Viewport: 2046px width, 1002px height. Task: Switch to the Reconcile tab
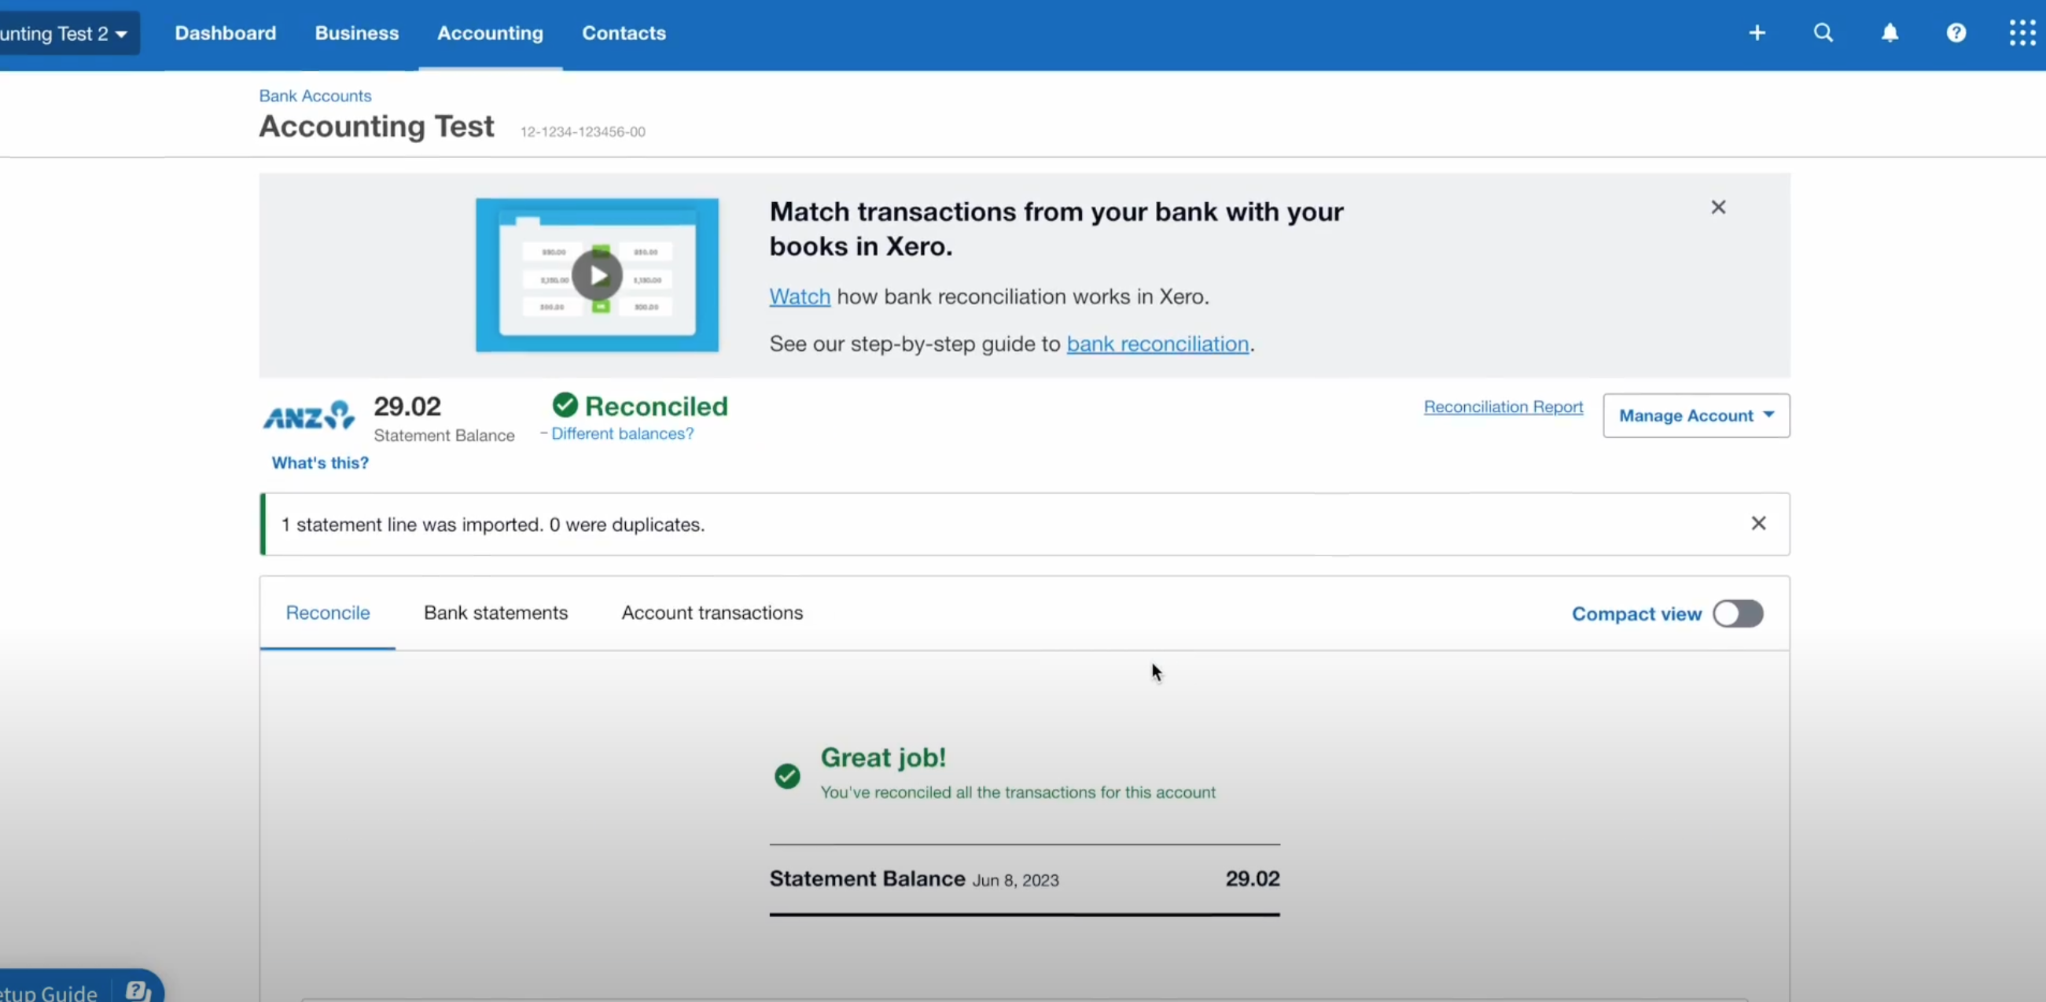click(x=327, y=613)
